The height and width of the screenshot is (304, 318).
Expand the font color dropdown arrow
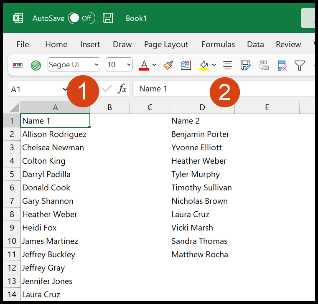154,65
